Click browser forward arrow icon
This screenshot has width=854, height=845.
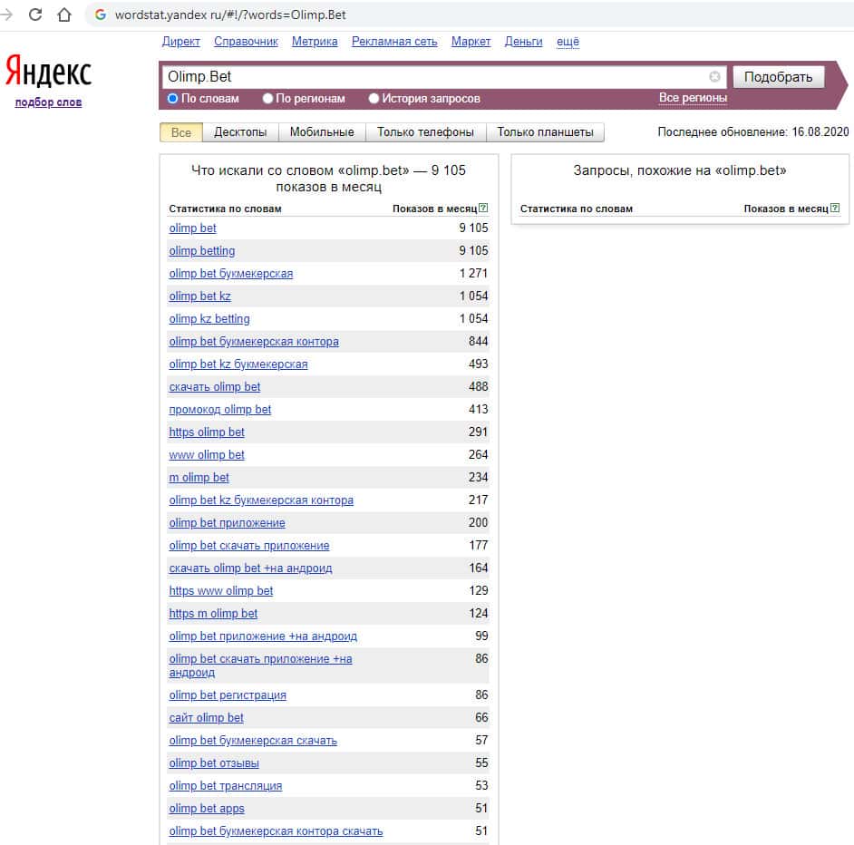6,15
